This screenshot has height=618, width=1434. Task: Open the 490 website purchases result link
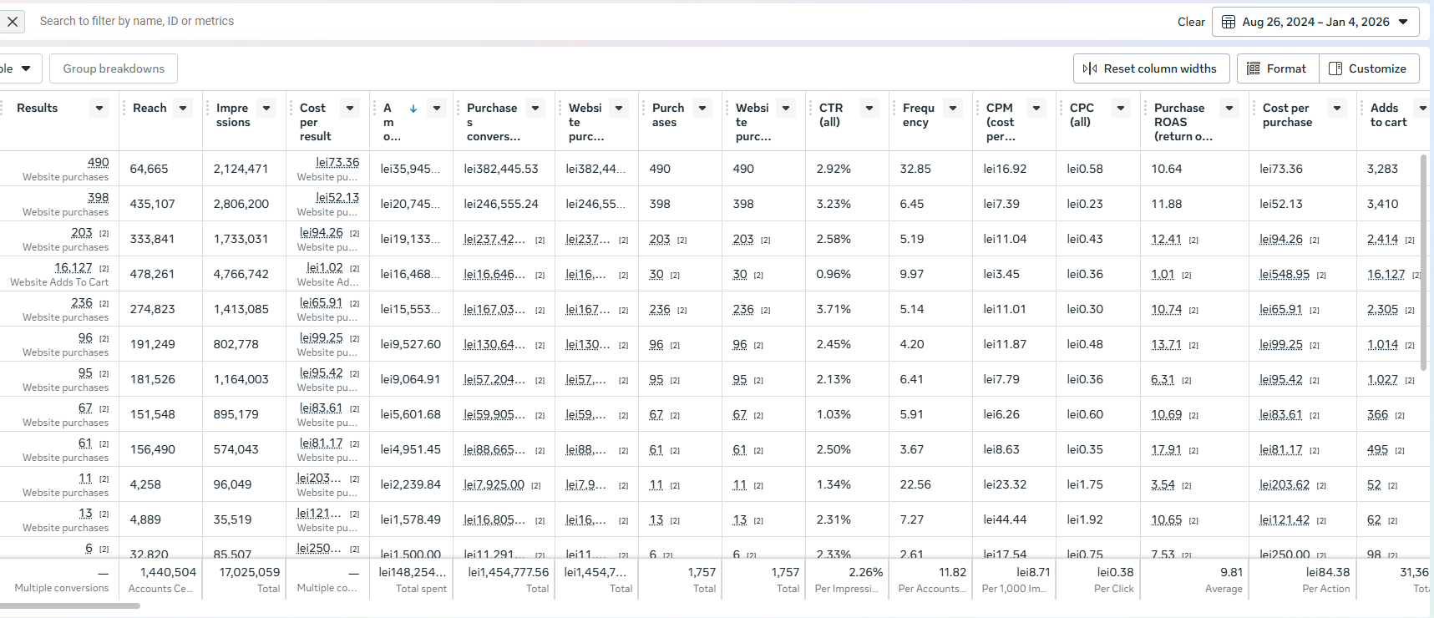click(98, 162)
